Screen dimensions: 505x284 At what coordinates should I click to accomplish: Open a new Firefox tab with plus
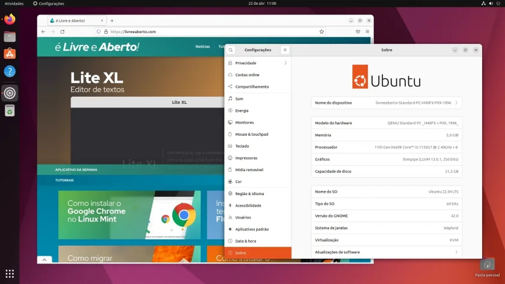coord(112,20)
